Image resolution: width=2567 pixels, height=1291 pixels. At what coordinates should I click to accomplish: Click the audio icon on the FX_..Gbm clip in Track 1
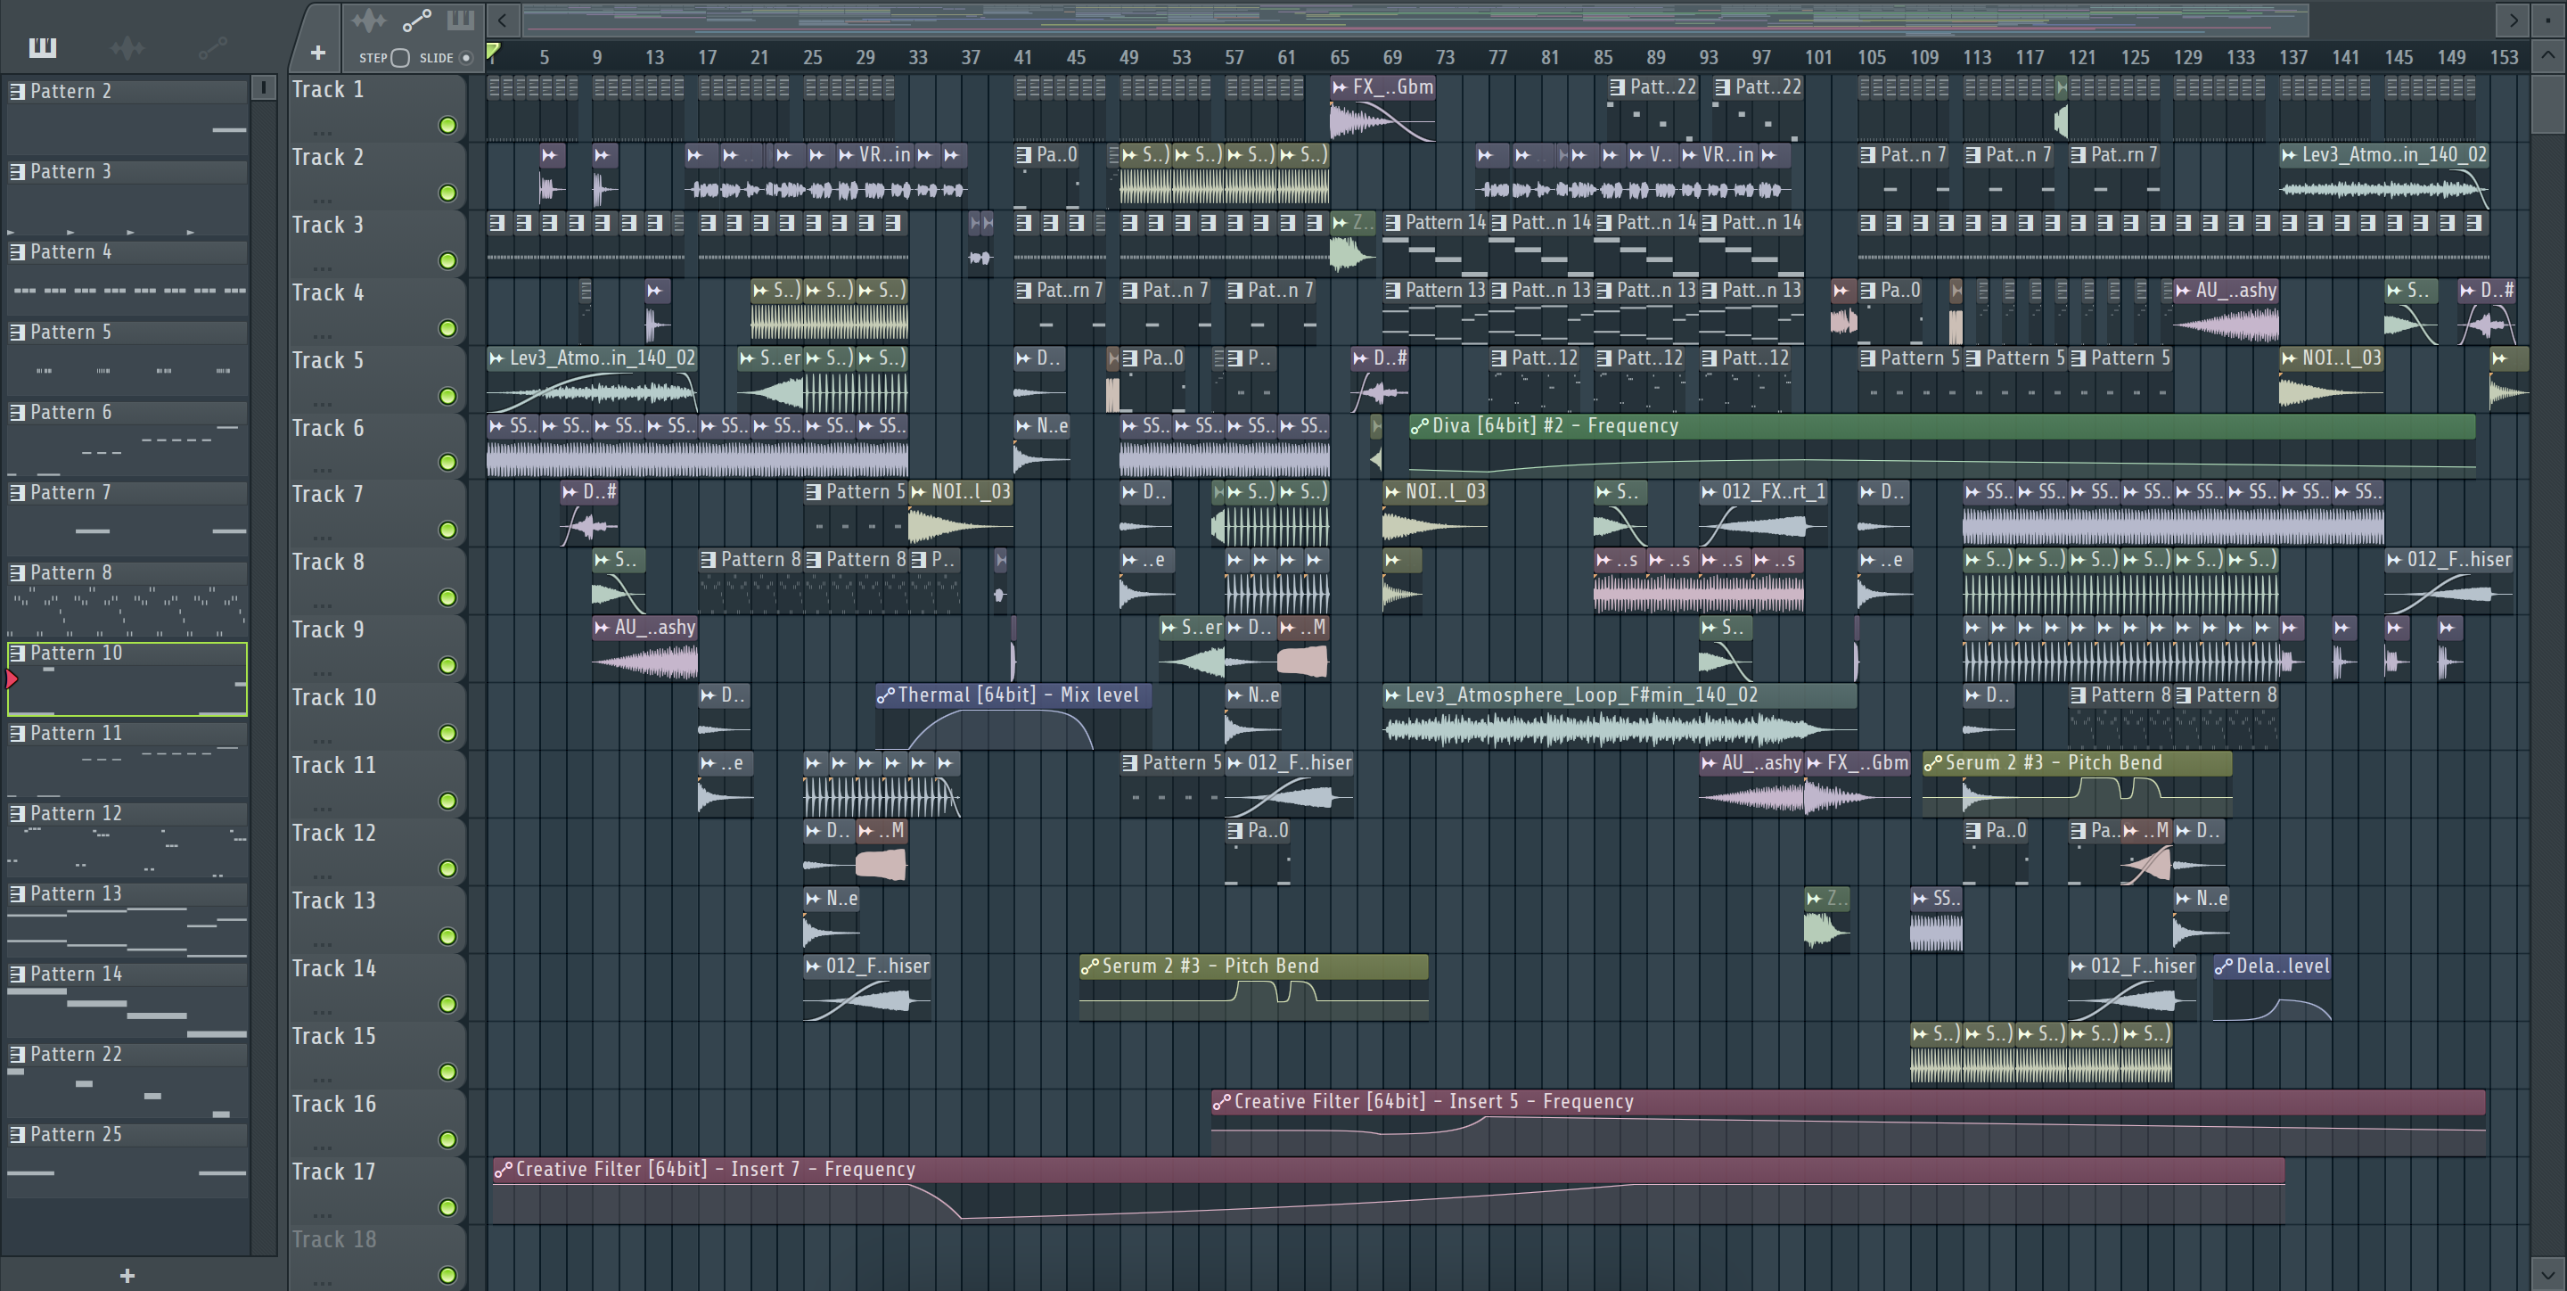point(1341,86)
